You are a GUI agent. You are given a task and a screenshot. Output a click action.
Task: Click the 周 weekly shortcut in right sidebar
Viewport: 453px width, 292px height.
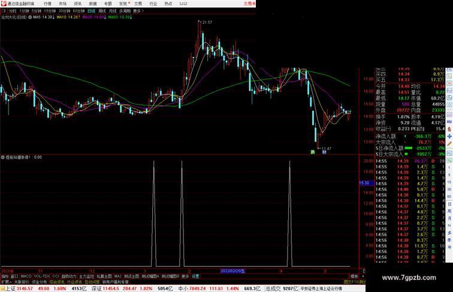click(449, 211)
